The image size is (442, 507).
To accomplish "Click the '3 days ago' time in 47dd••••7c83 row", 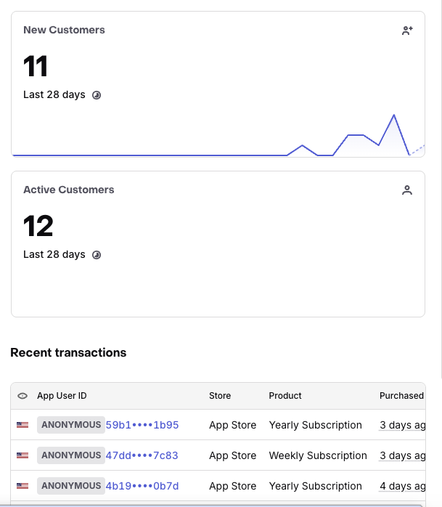I will [403, 455].
